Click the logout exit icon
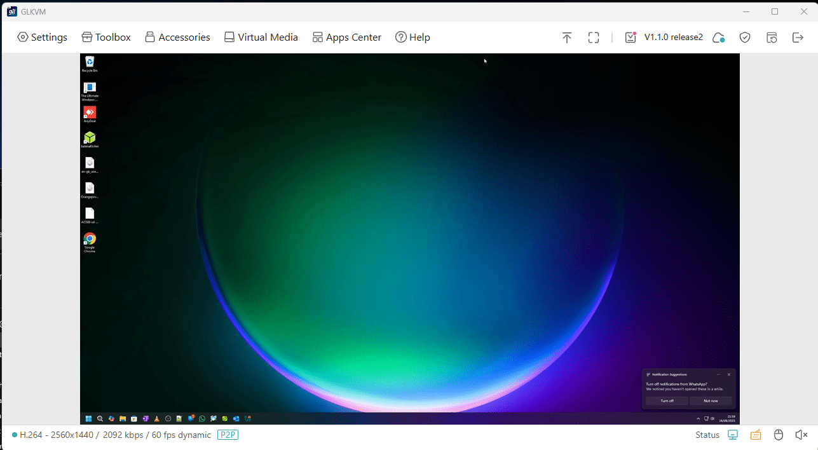 coord(798,37)
